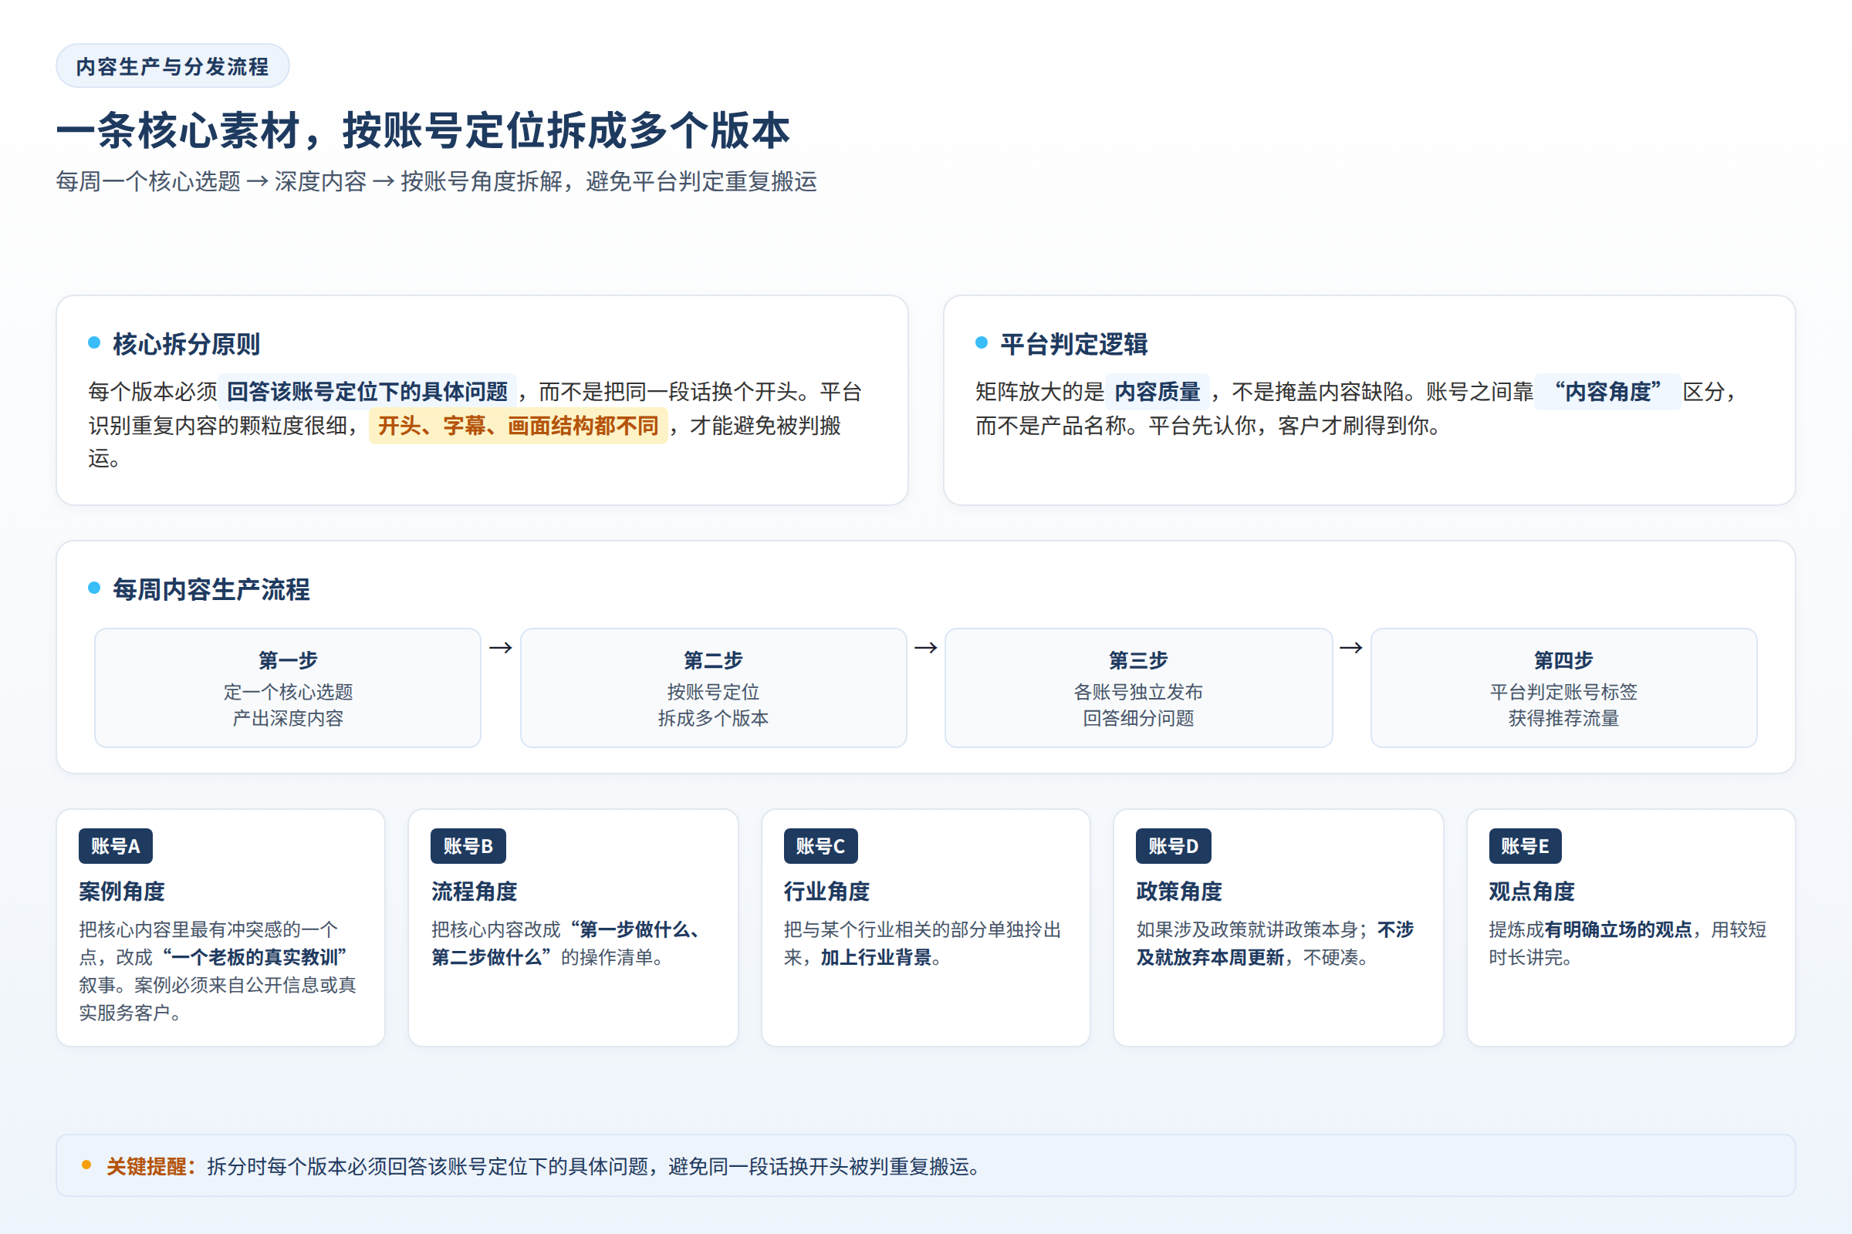Click the 账号B badge
1852x1234 pixels.
point(468,846)
